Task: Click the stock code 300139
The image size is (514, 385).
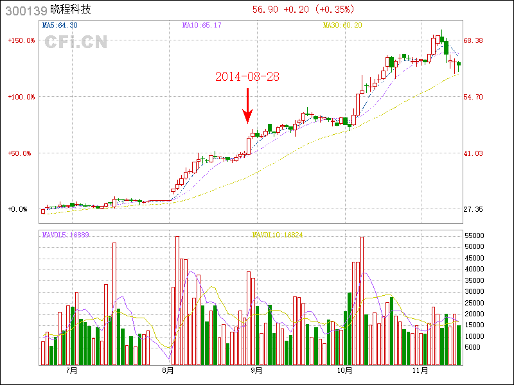Action: coord(24,10)
